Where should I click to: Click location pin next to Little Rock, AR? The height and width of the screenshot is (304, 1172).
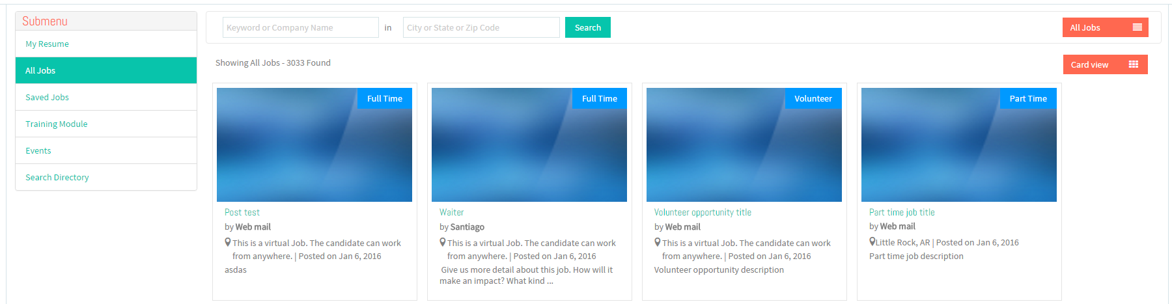pyautogui.click(x=872, y=242)
